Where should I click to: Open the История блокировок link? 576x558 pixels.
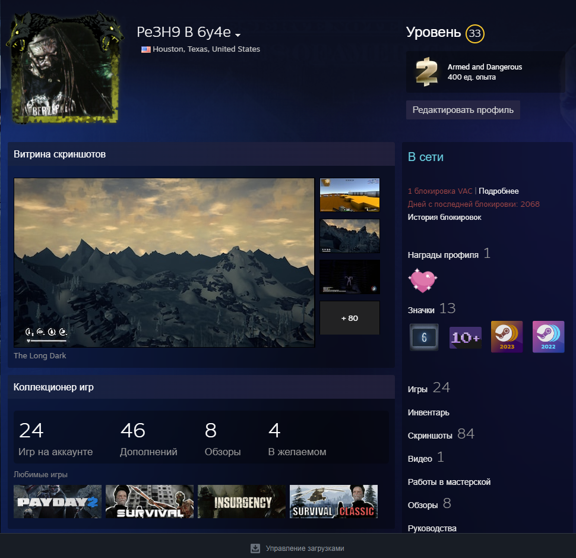point(444,217)
